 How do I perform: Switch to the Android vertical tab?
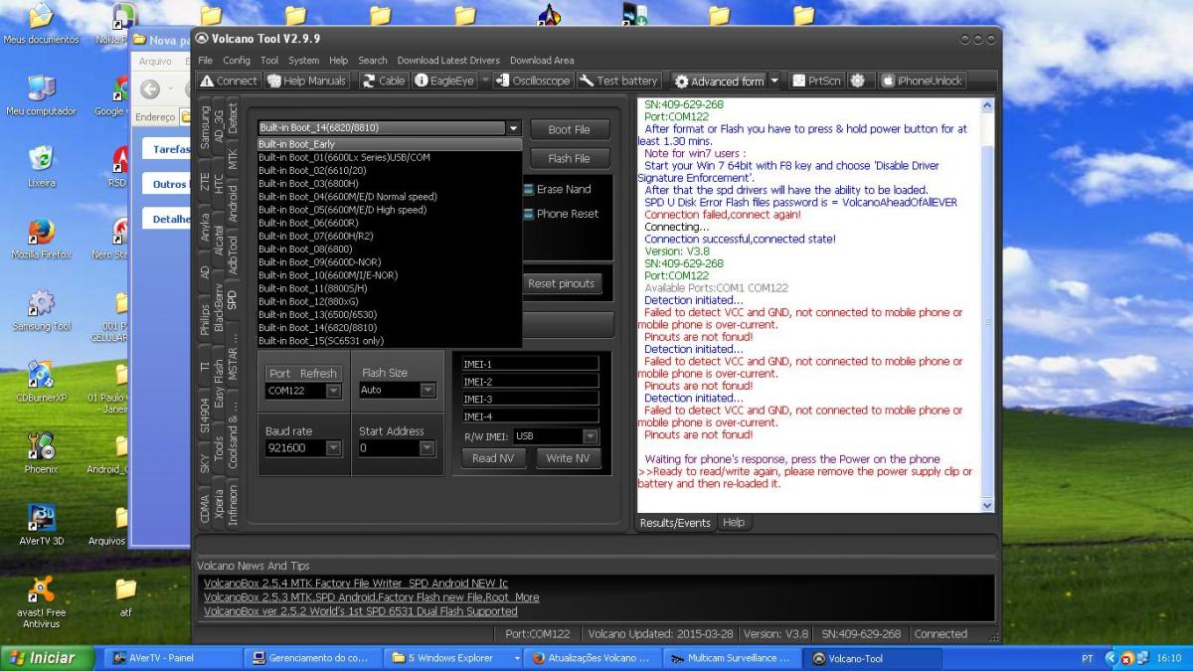tap(234, 202)
